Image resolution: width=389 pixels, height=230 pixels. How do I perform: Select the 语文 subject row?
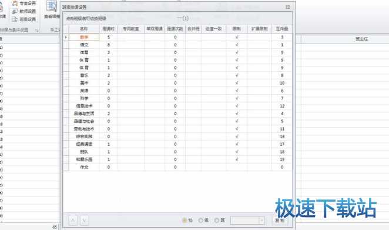pos(177,45)
